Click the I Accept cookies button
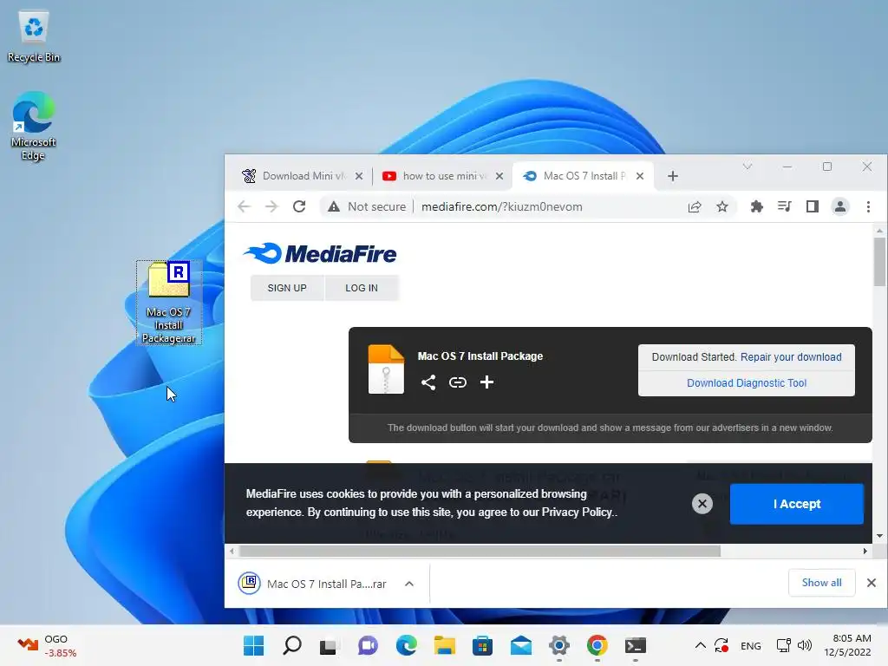This screenshot has height=666, width=888. coord(797,504)
